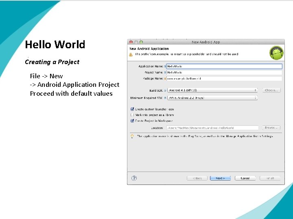The image size is (293, 219).
Task: Focus the Application Name field
Action: tap(224, 66)
